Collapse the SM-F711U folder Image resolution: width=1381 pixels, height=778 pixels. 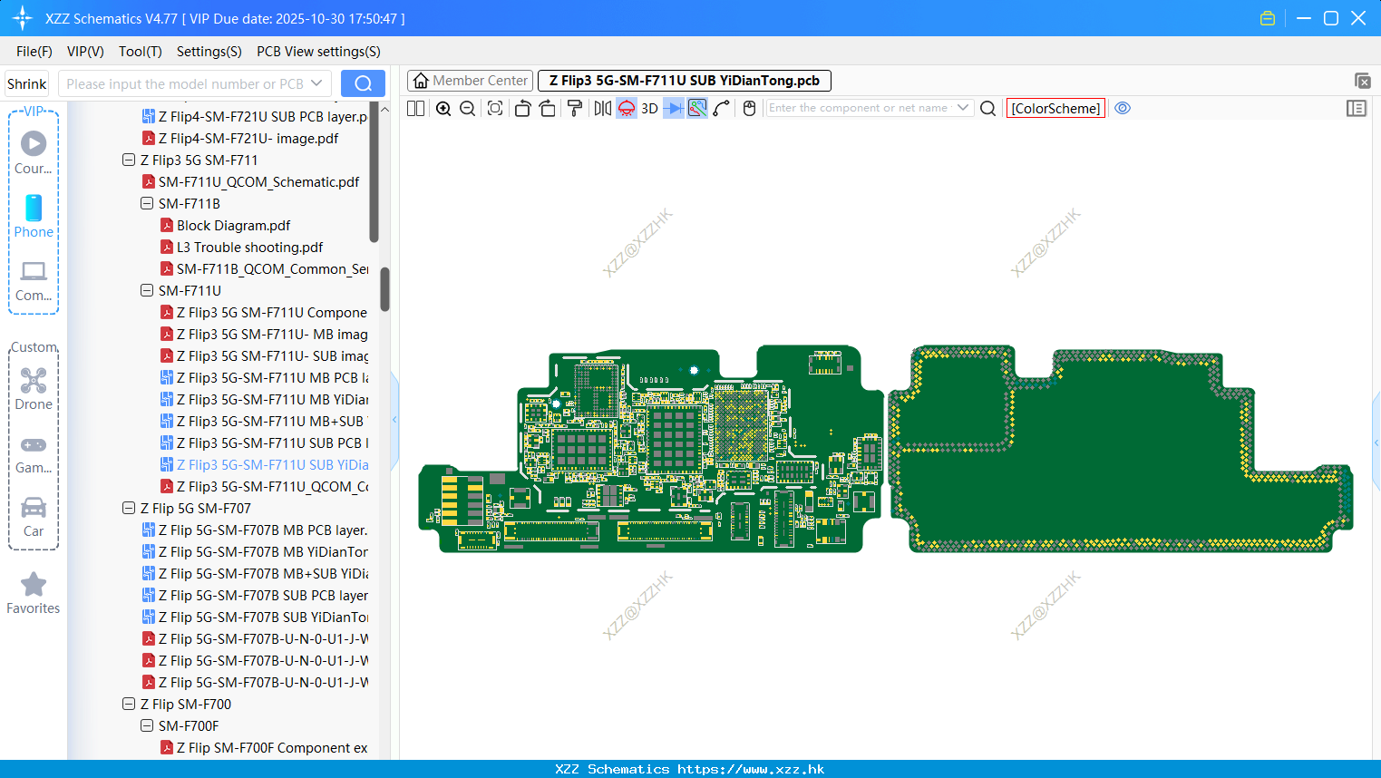coord(147,290)
